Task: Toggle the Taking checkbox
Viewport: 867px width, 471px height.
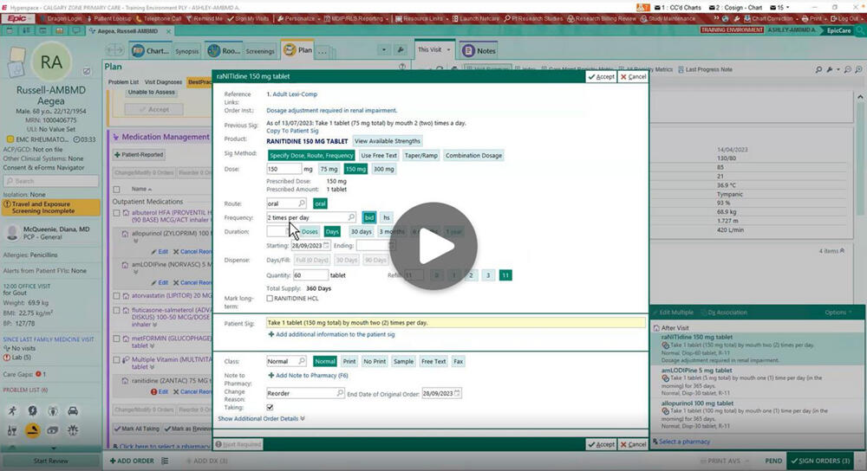Action: tap(271, 407)
